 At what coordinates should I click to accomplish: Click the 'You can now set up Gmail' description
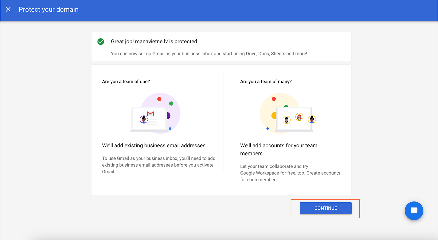pyautogui.click(x=209, y=54)
